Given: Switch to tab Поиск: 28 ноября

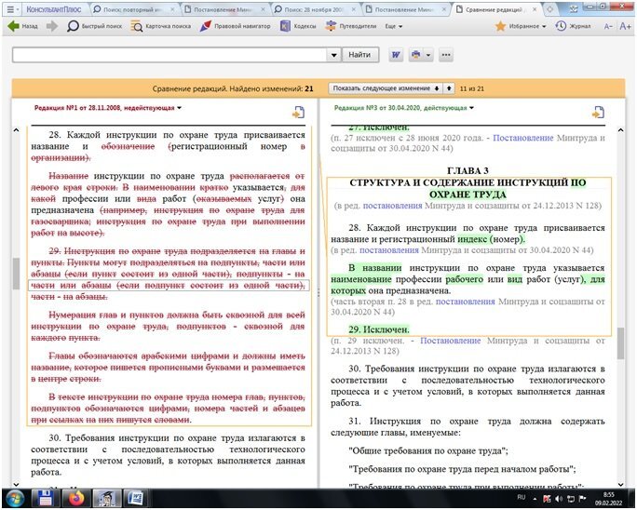Looking at the screenshot, I should click(314, 9).
